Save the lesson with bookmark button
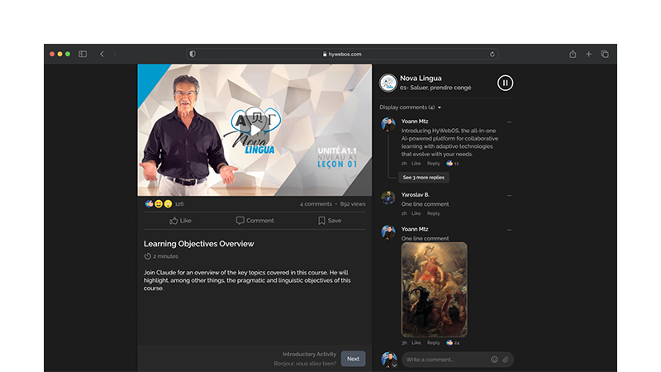This screenshot has width=661, height=372. pos(329,221)
